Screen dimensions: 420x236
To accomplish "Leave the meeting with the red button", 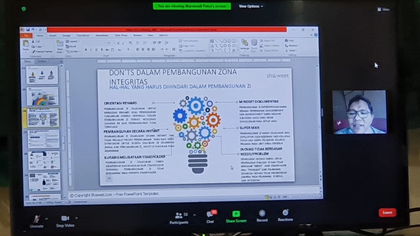I will 387,212.
